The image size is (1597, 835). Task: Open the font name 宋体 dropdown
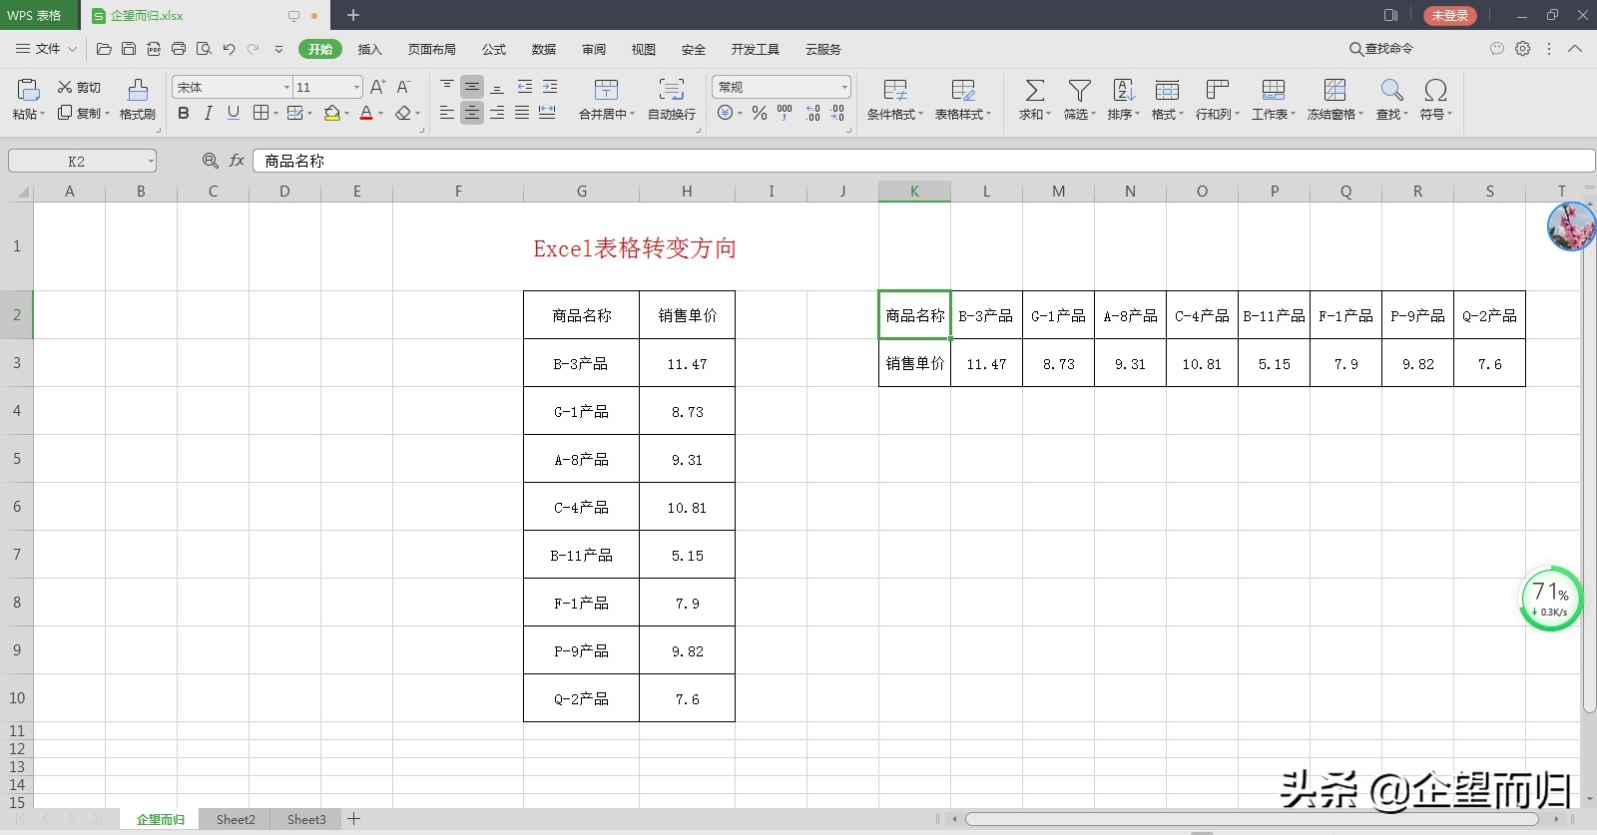(x=286, y=87)
